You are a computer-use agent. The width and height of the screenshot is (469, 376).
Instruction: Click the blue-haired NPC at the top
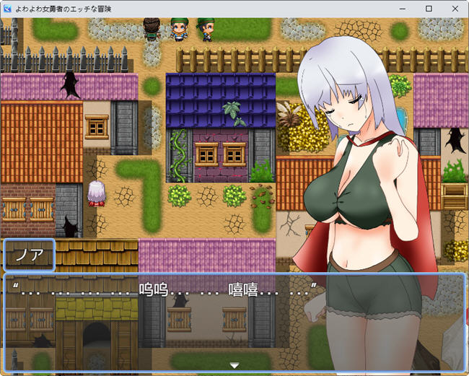click(x=178, y=29)
